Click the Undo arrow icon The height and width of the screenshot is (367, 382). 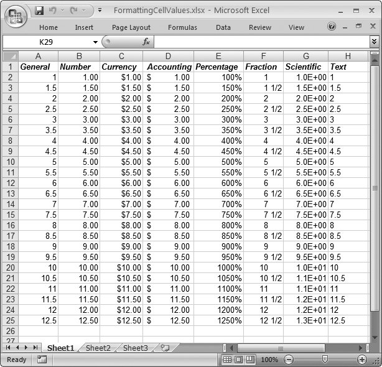pyautogui.click(x=52, y=11)
